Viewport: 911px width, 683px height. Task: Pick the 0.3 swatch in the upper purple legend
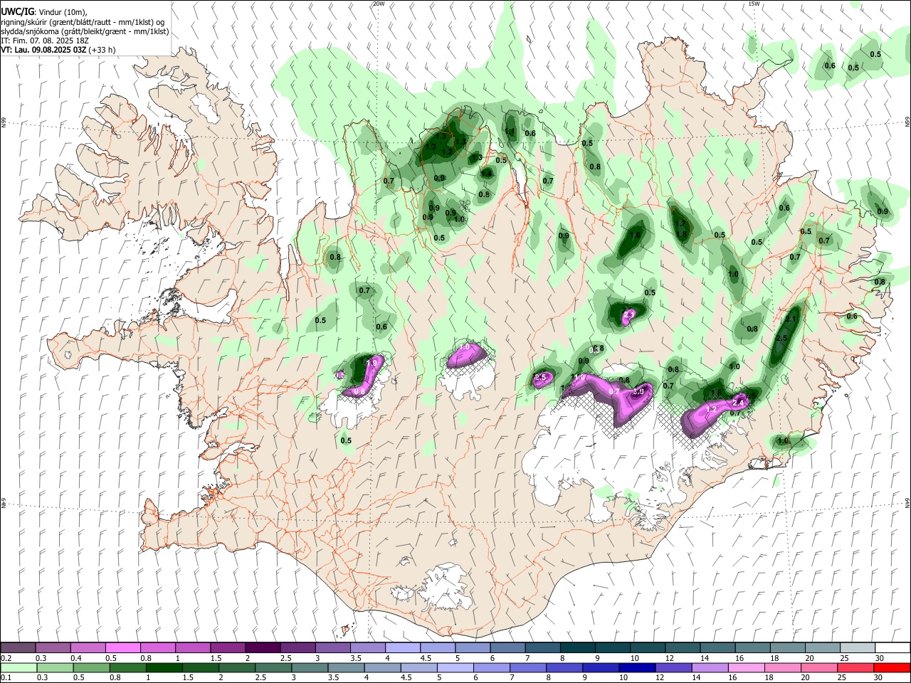click(x=53, y=647)
